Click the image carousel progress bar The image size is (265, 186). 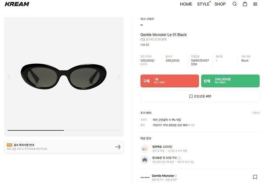(64, 130)
